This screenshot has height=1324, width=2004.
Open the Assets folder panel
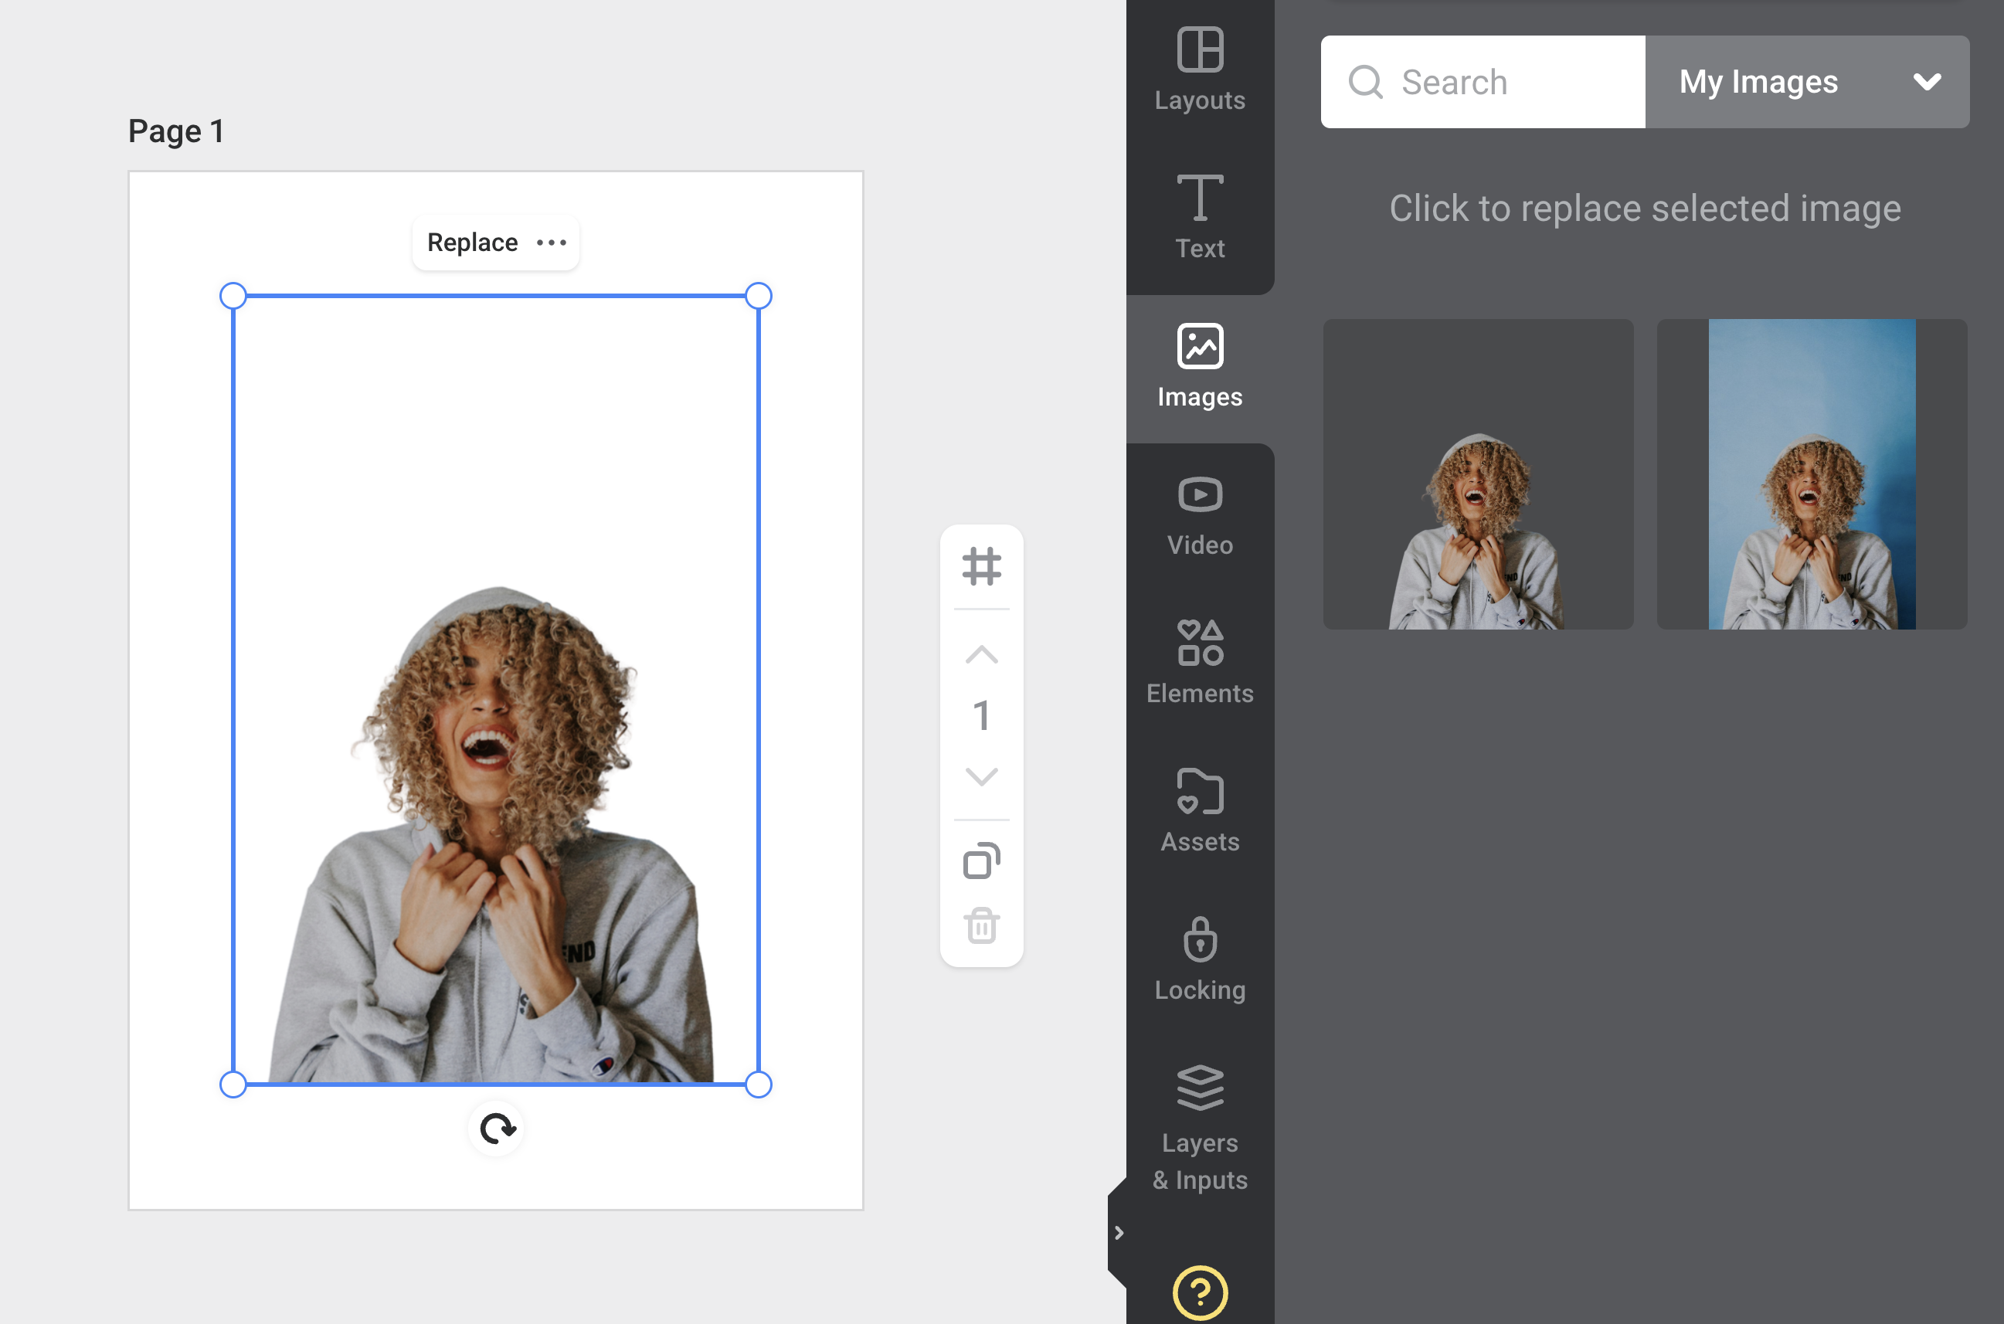[1199, 810]
